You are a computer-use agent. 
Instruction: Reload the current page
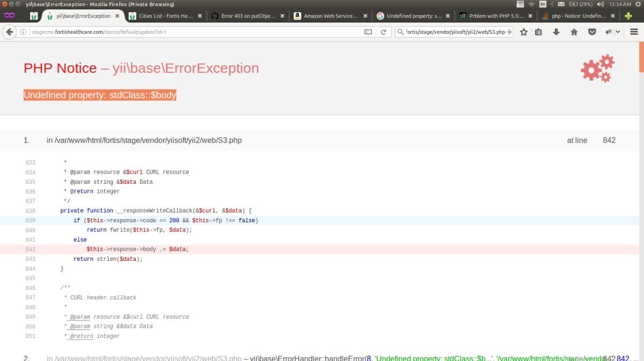pos(383,32)
